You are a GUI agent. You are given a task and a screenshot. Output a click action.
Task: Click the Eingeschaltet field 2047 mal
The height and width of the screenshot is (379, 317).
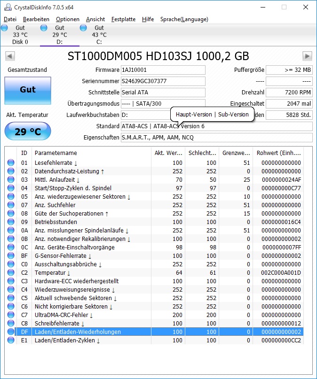point(289,104)
